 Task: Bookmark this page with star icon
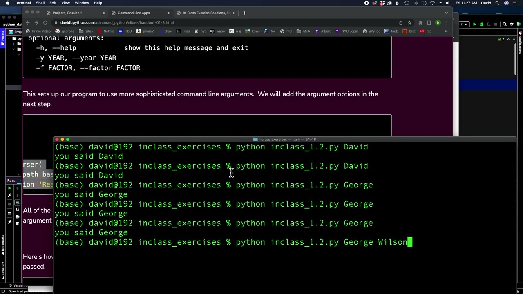click(409, 22)
